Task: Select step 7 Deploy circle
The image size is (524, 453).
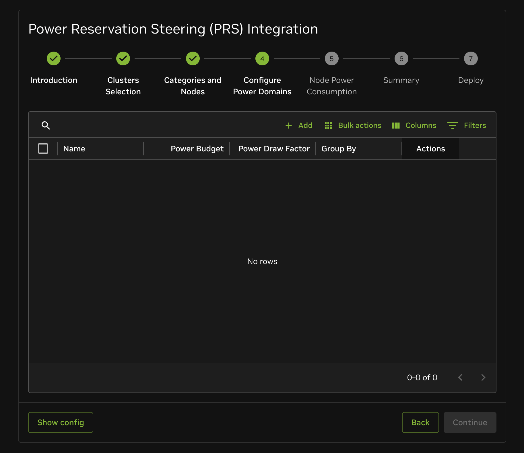Action: [x=471, y=58]
